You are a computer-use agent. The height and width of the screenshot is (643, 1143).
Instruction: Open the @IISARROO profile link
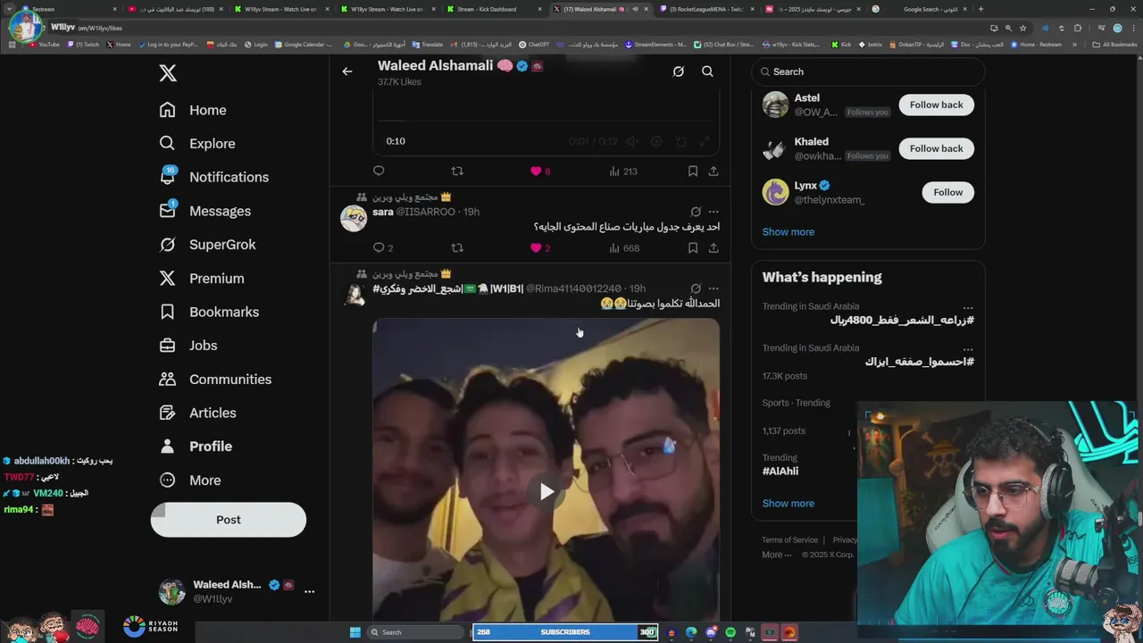pos(425,212)
